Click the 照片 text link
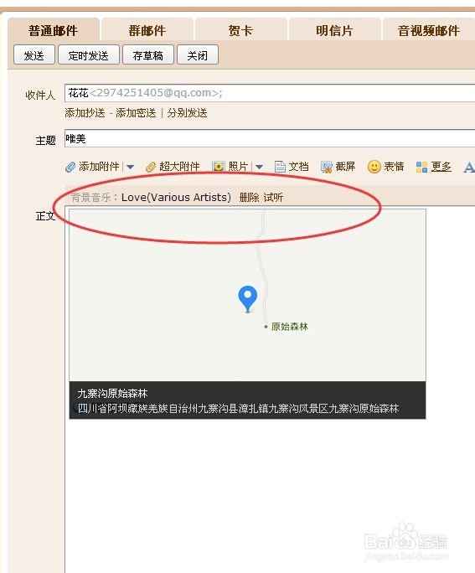 239,167
